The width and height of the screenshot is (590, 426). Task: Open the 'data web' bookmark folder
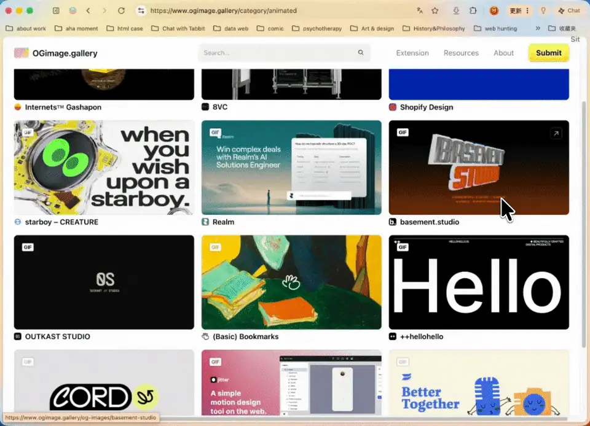(x=231, y=28)
